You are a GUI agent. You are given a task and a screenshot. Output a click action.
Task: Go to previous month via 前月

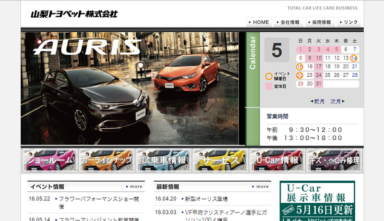coord(317,101)
